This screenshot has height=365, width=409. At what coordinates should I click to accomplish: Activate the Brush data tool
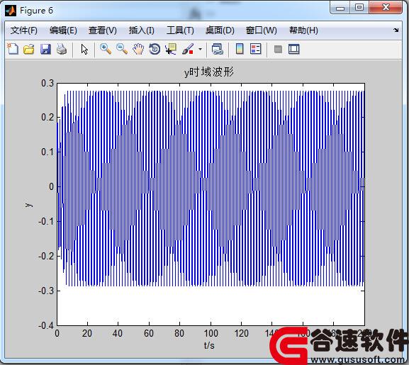[x=188, y=49]
